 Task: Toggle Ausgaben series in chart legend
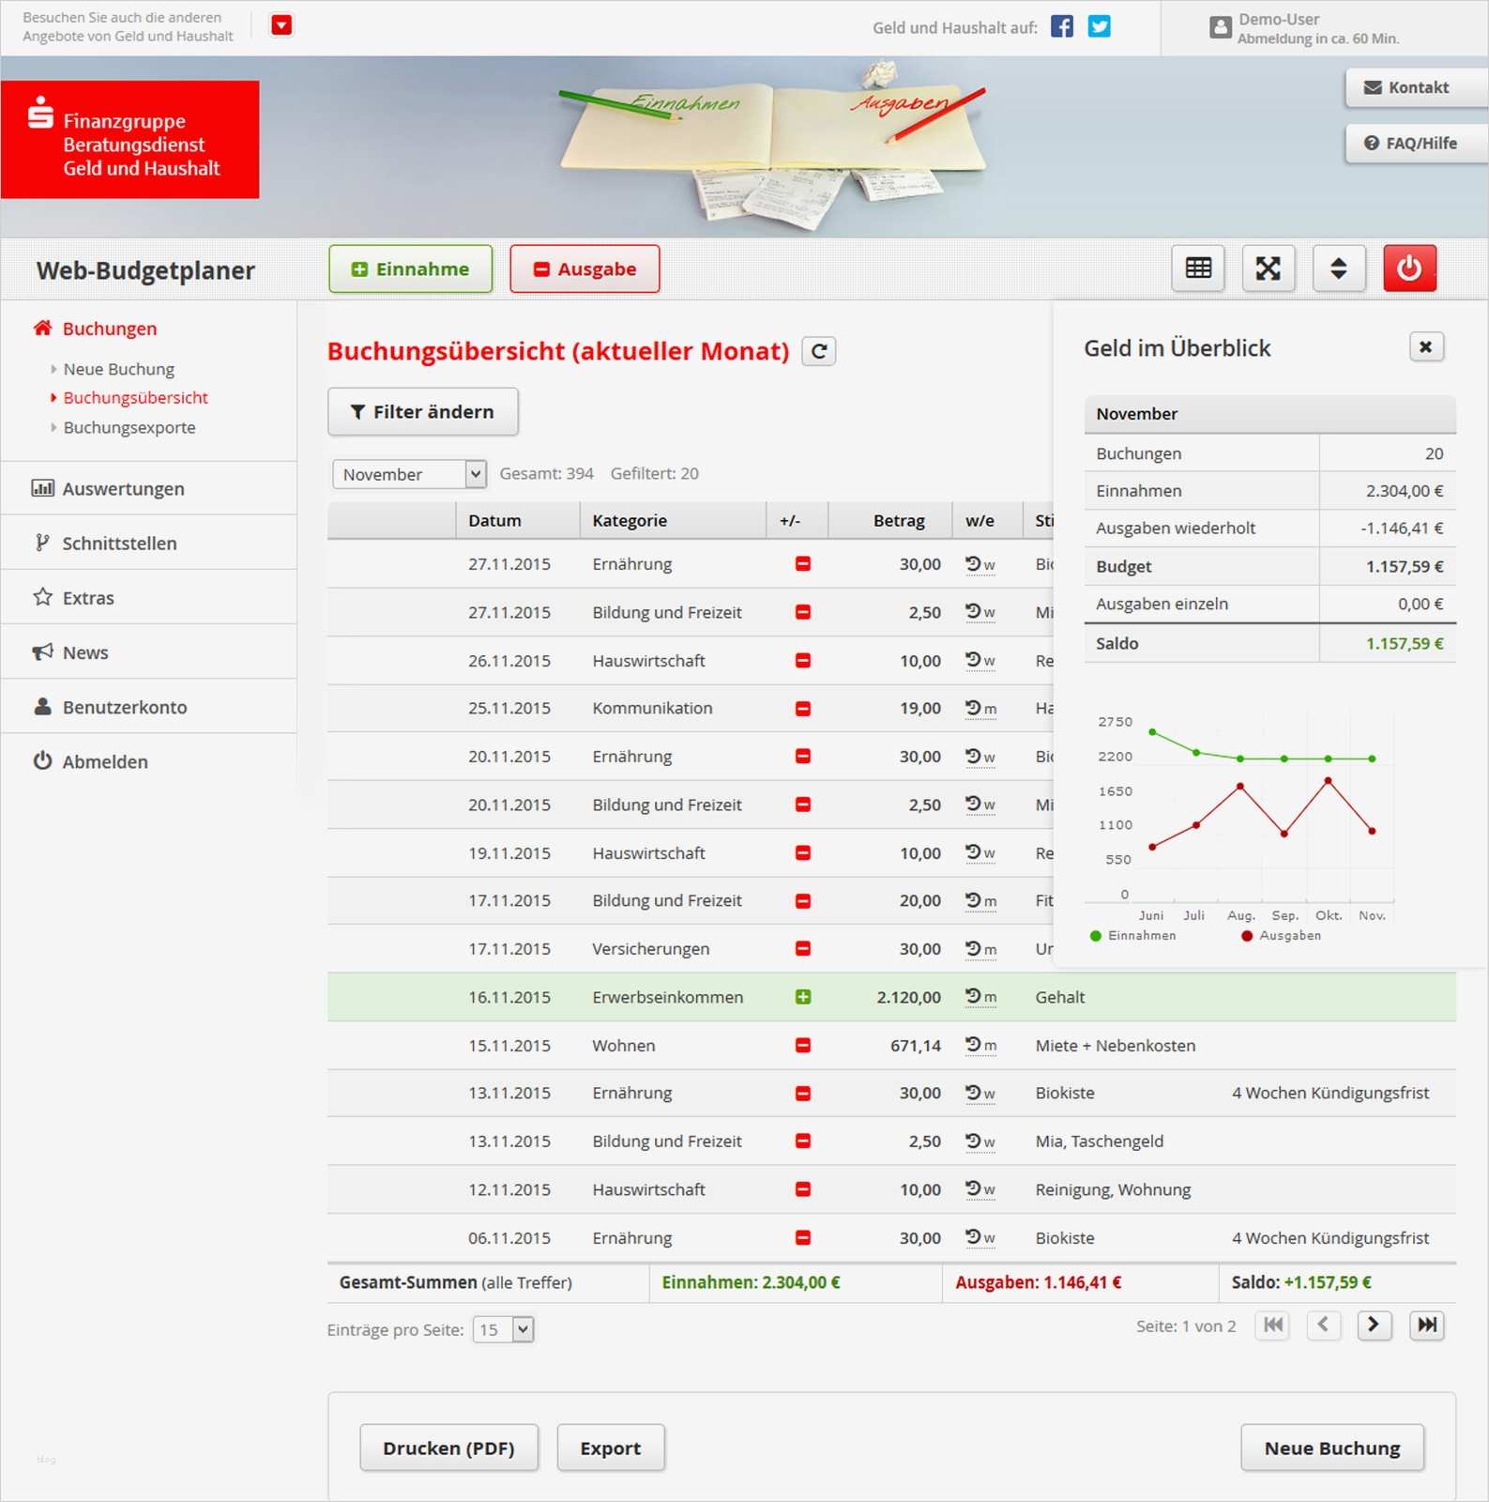coord(1281,936)
